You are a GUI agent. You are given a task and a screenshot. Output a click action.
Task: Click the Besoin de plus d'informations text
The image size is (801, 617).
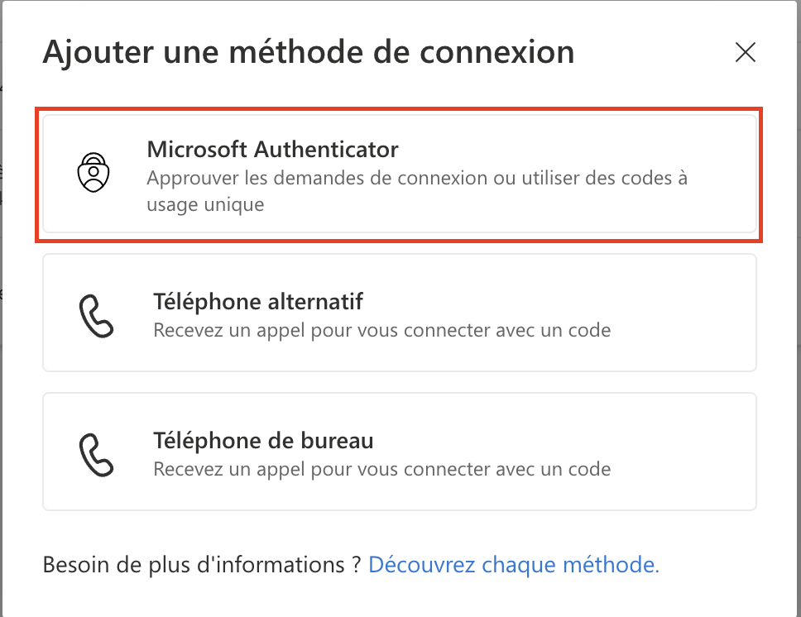point(202,565)
